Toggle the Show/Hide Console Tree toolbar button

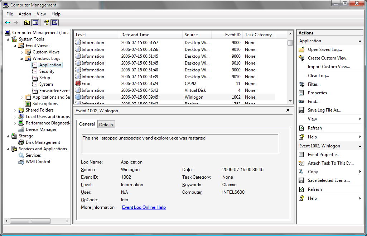[x=35, y=23]
